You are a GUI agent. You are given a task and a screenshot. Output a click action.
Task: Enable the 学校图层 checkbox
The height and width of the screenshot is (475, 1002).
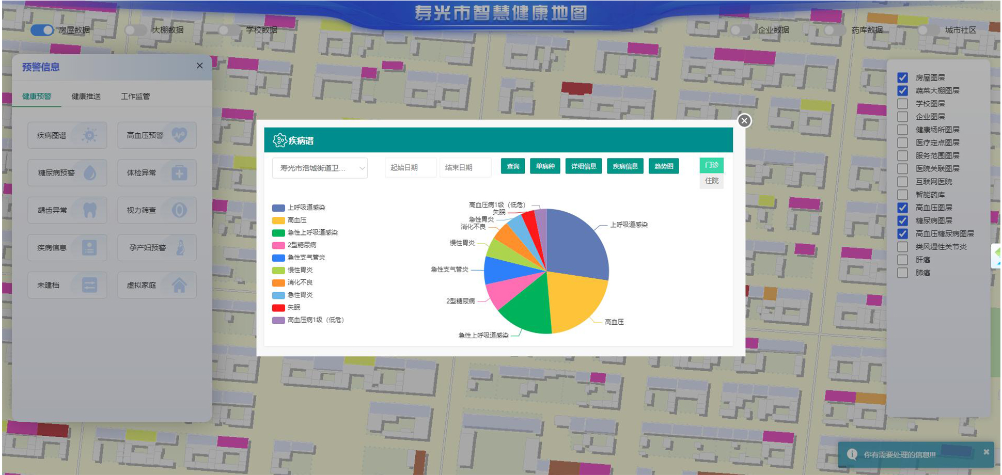click(x=902, y=104)
